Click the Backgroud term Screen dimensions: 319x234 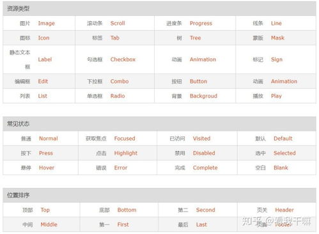[203, 96]
